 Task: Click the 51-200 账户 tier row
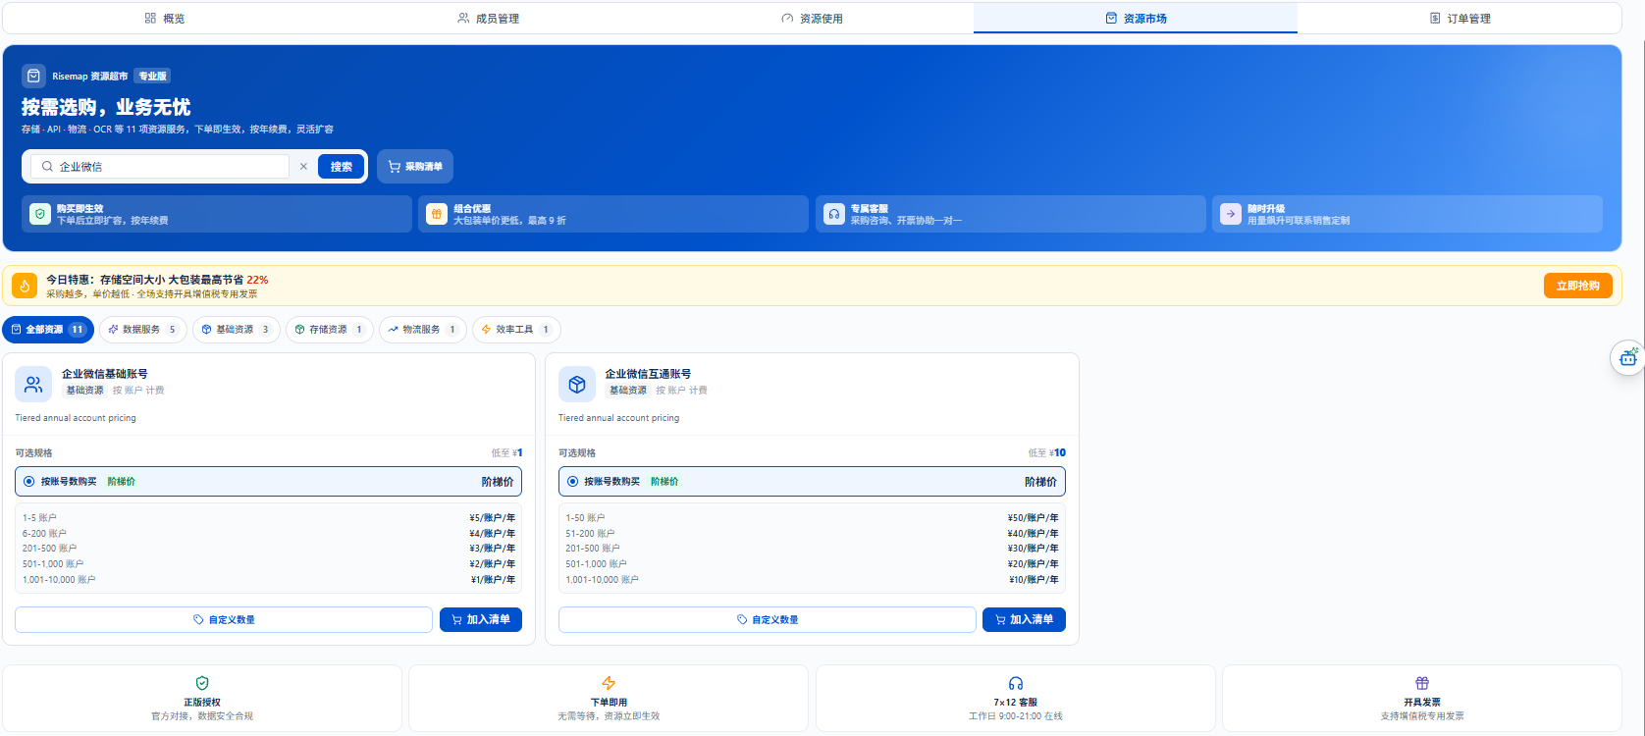point(812,534)
